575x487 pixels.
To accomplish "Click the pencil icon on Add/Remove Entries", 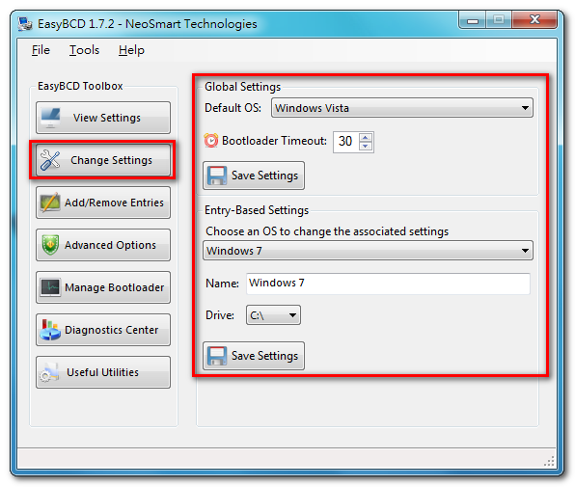I will point(50,202).
